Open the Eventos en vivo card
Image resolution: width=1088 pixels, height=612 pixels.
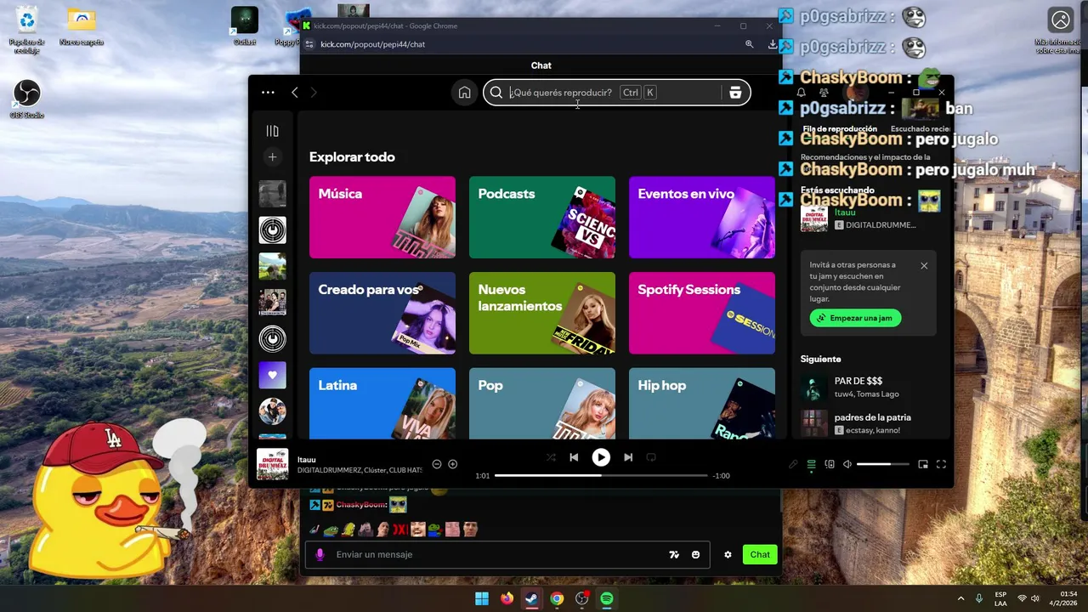click(x=702, y=217)
